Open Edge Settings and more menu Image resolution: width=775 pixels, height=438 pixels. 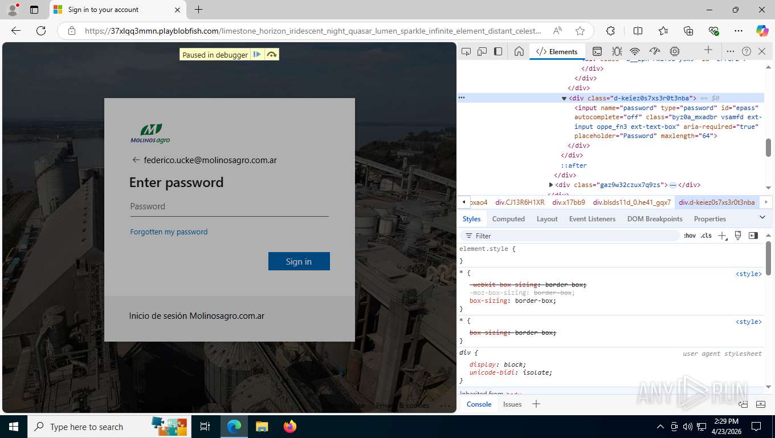coord(739,31)
